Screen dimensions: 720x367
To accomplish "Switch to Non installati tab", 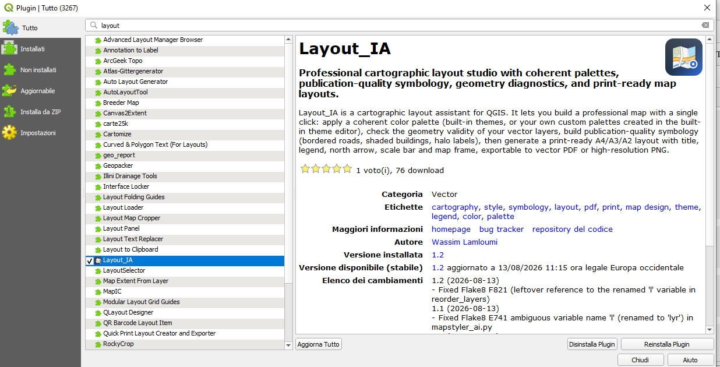I will coord(40,70).
